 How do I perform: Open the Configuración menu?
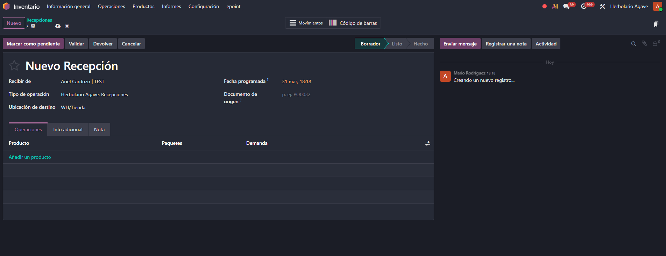click(x=204, y=6)
